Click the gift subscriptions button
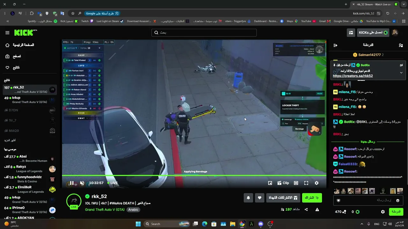The height and width of the screenshot is (229, 408). click(283, 198)
